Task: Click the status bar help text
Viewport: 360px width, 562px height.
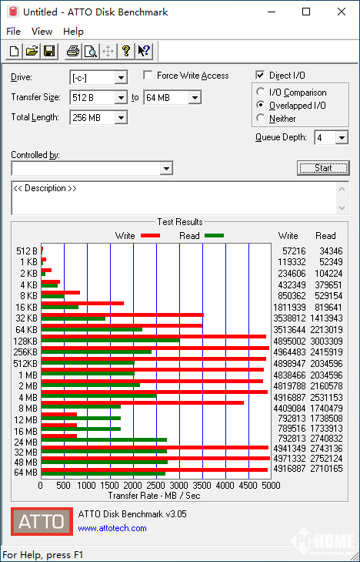Action: pos(43,555)
